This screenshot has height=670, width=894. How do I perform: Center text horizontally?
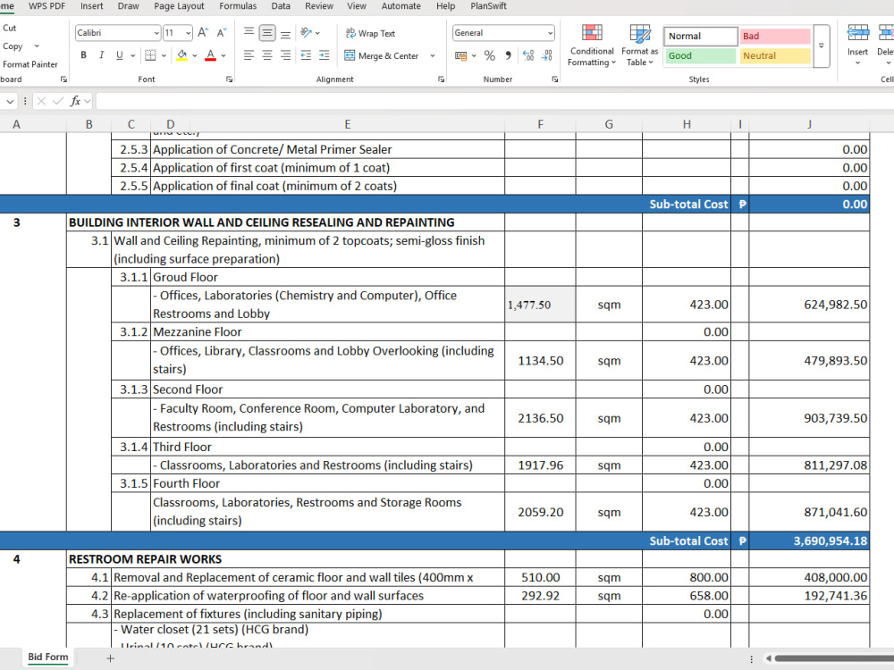(266, 55)
